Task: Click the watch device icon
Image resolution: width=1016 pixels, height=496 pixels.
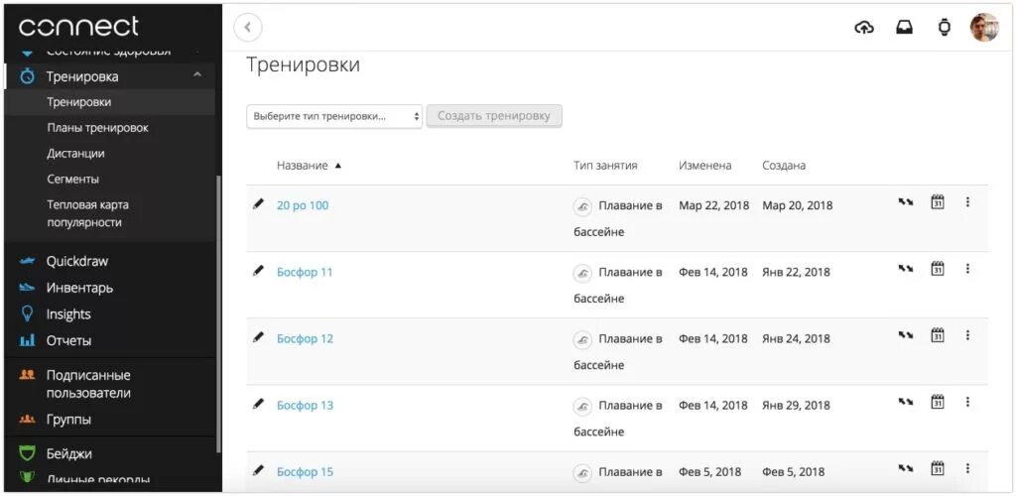Action: pos(944,28)
